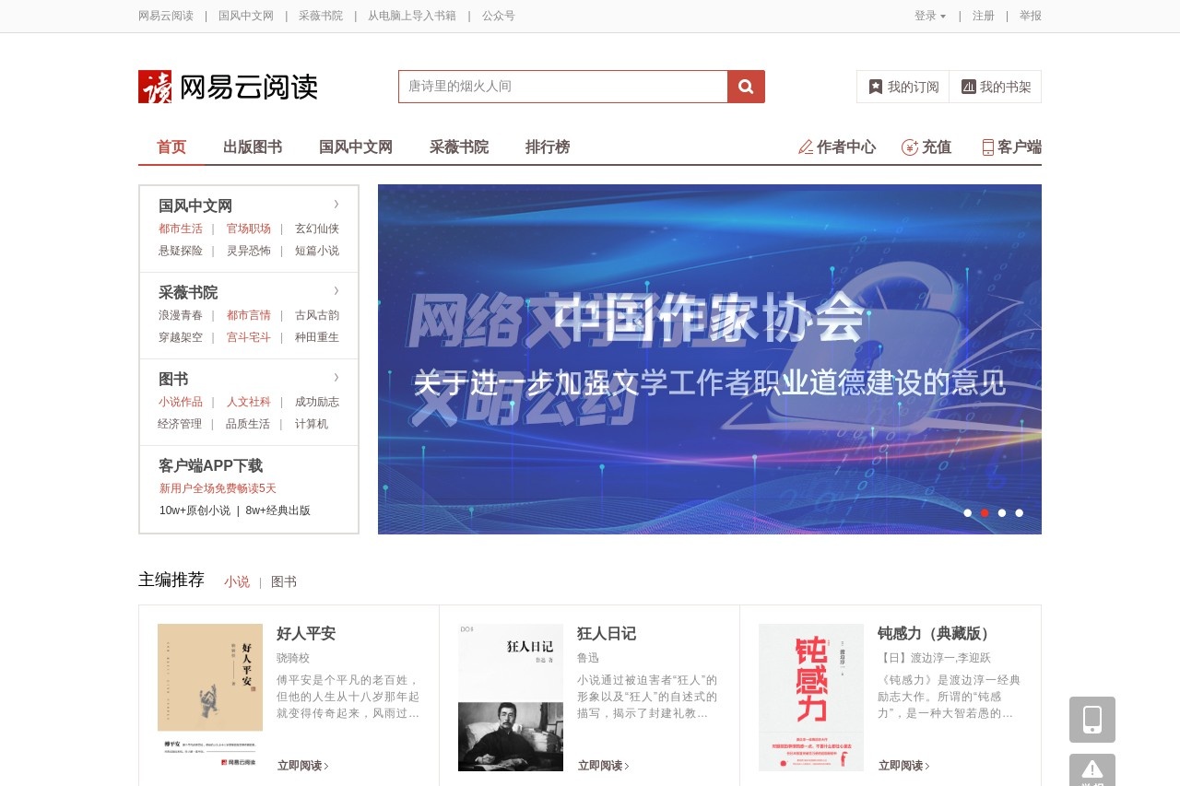Click the 狂人日记 book cover
1180x786 pixels.
coord(511,698)
